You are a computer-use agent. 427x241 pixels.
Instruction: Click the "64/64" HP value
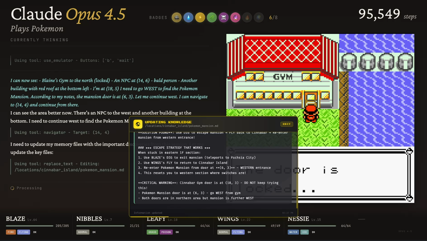pyautogui.click(x=346, y=226)
